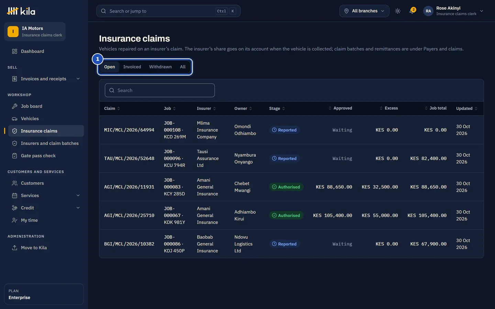Go to Dashboard in the sidebar

click(x=46, y=51)
